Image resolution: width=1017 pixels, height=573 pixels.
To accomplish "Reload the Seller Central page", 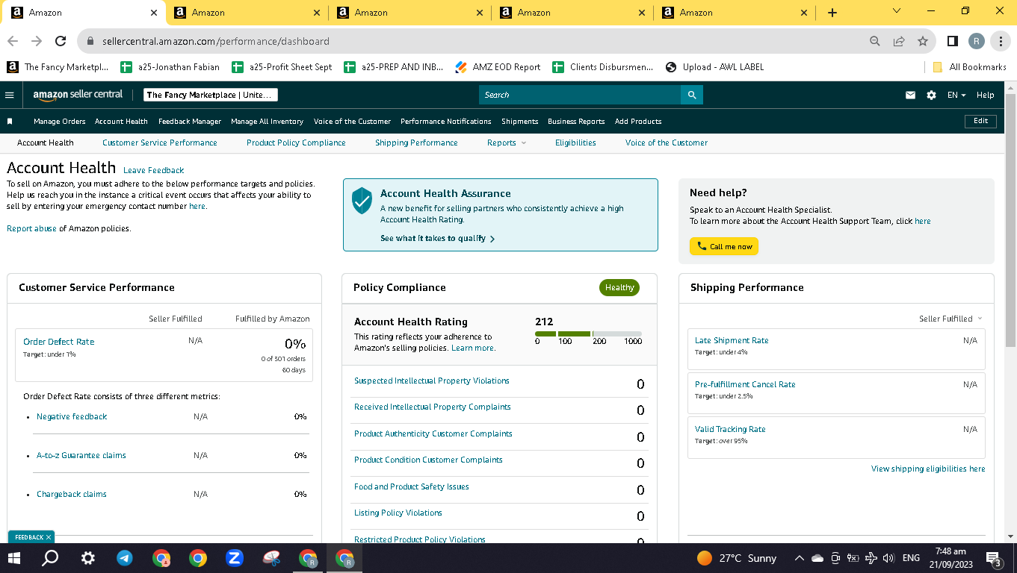I will pyautogui.click(x=60, y=41).
